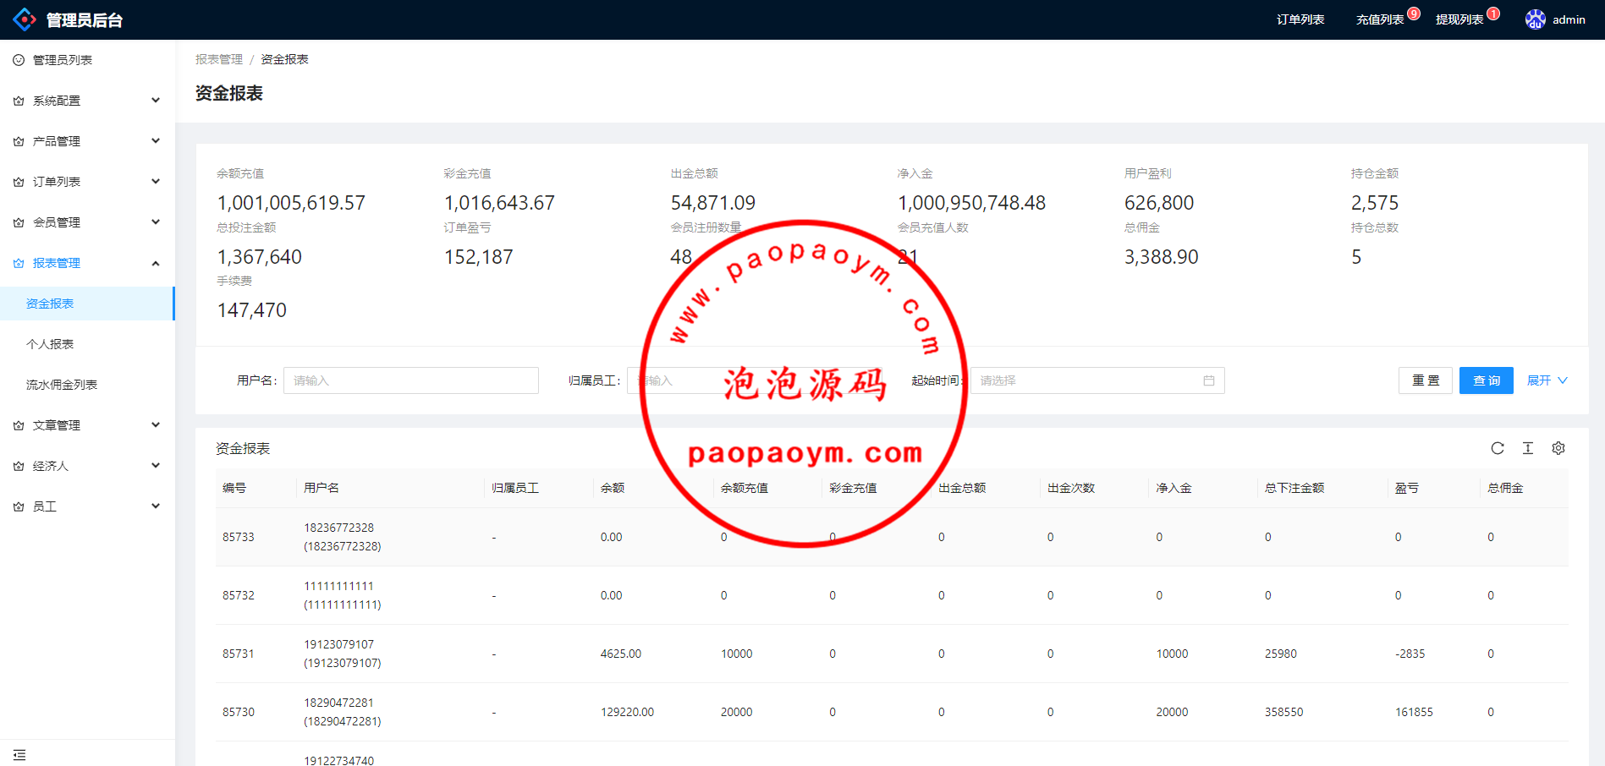Image resolution: width=1605 pixels, height=766 pixels.
Task: Click the table density (row height) icon
Action: [x=1527, y=448]
